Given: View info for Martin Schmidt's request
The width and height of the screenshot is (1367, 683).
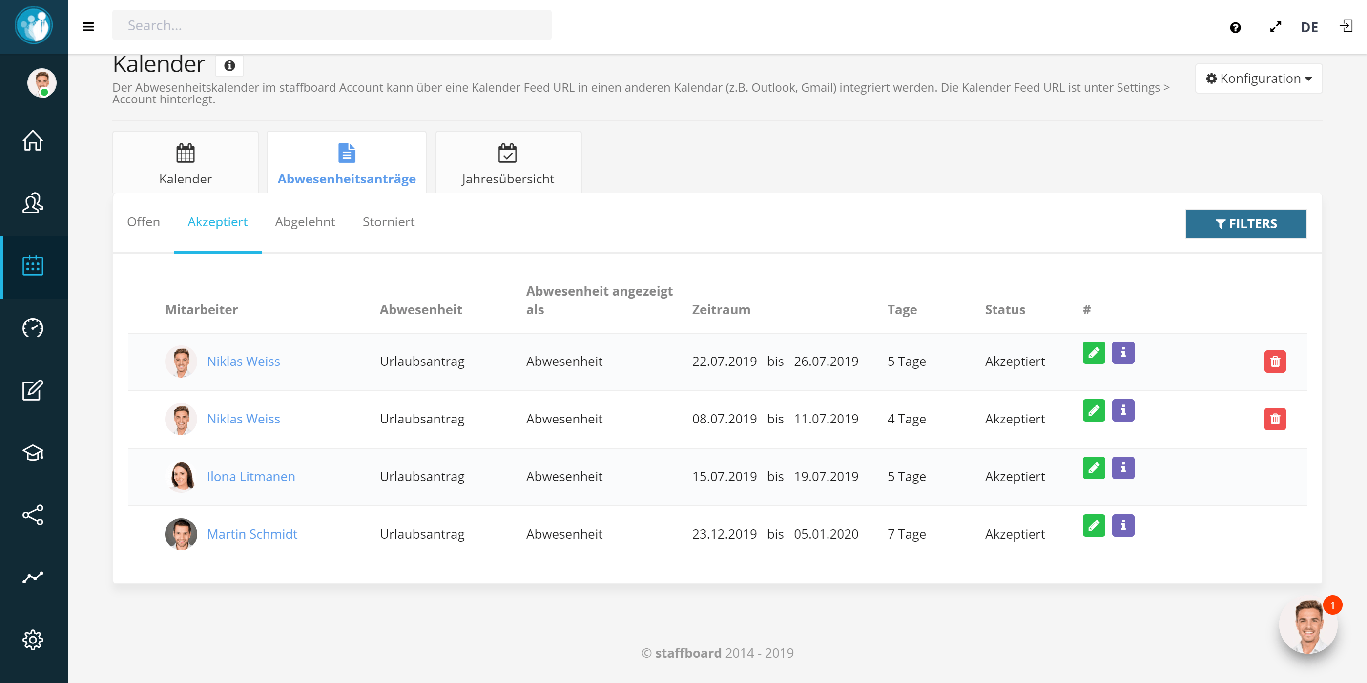Looking at the screenshot, I should (x=1123, y=525).
